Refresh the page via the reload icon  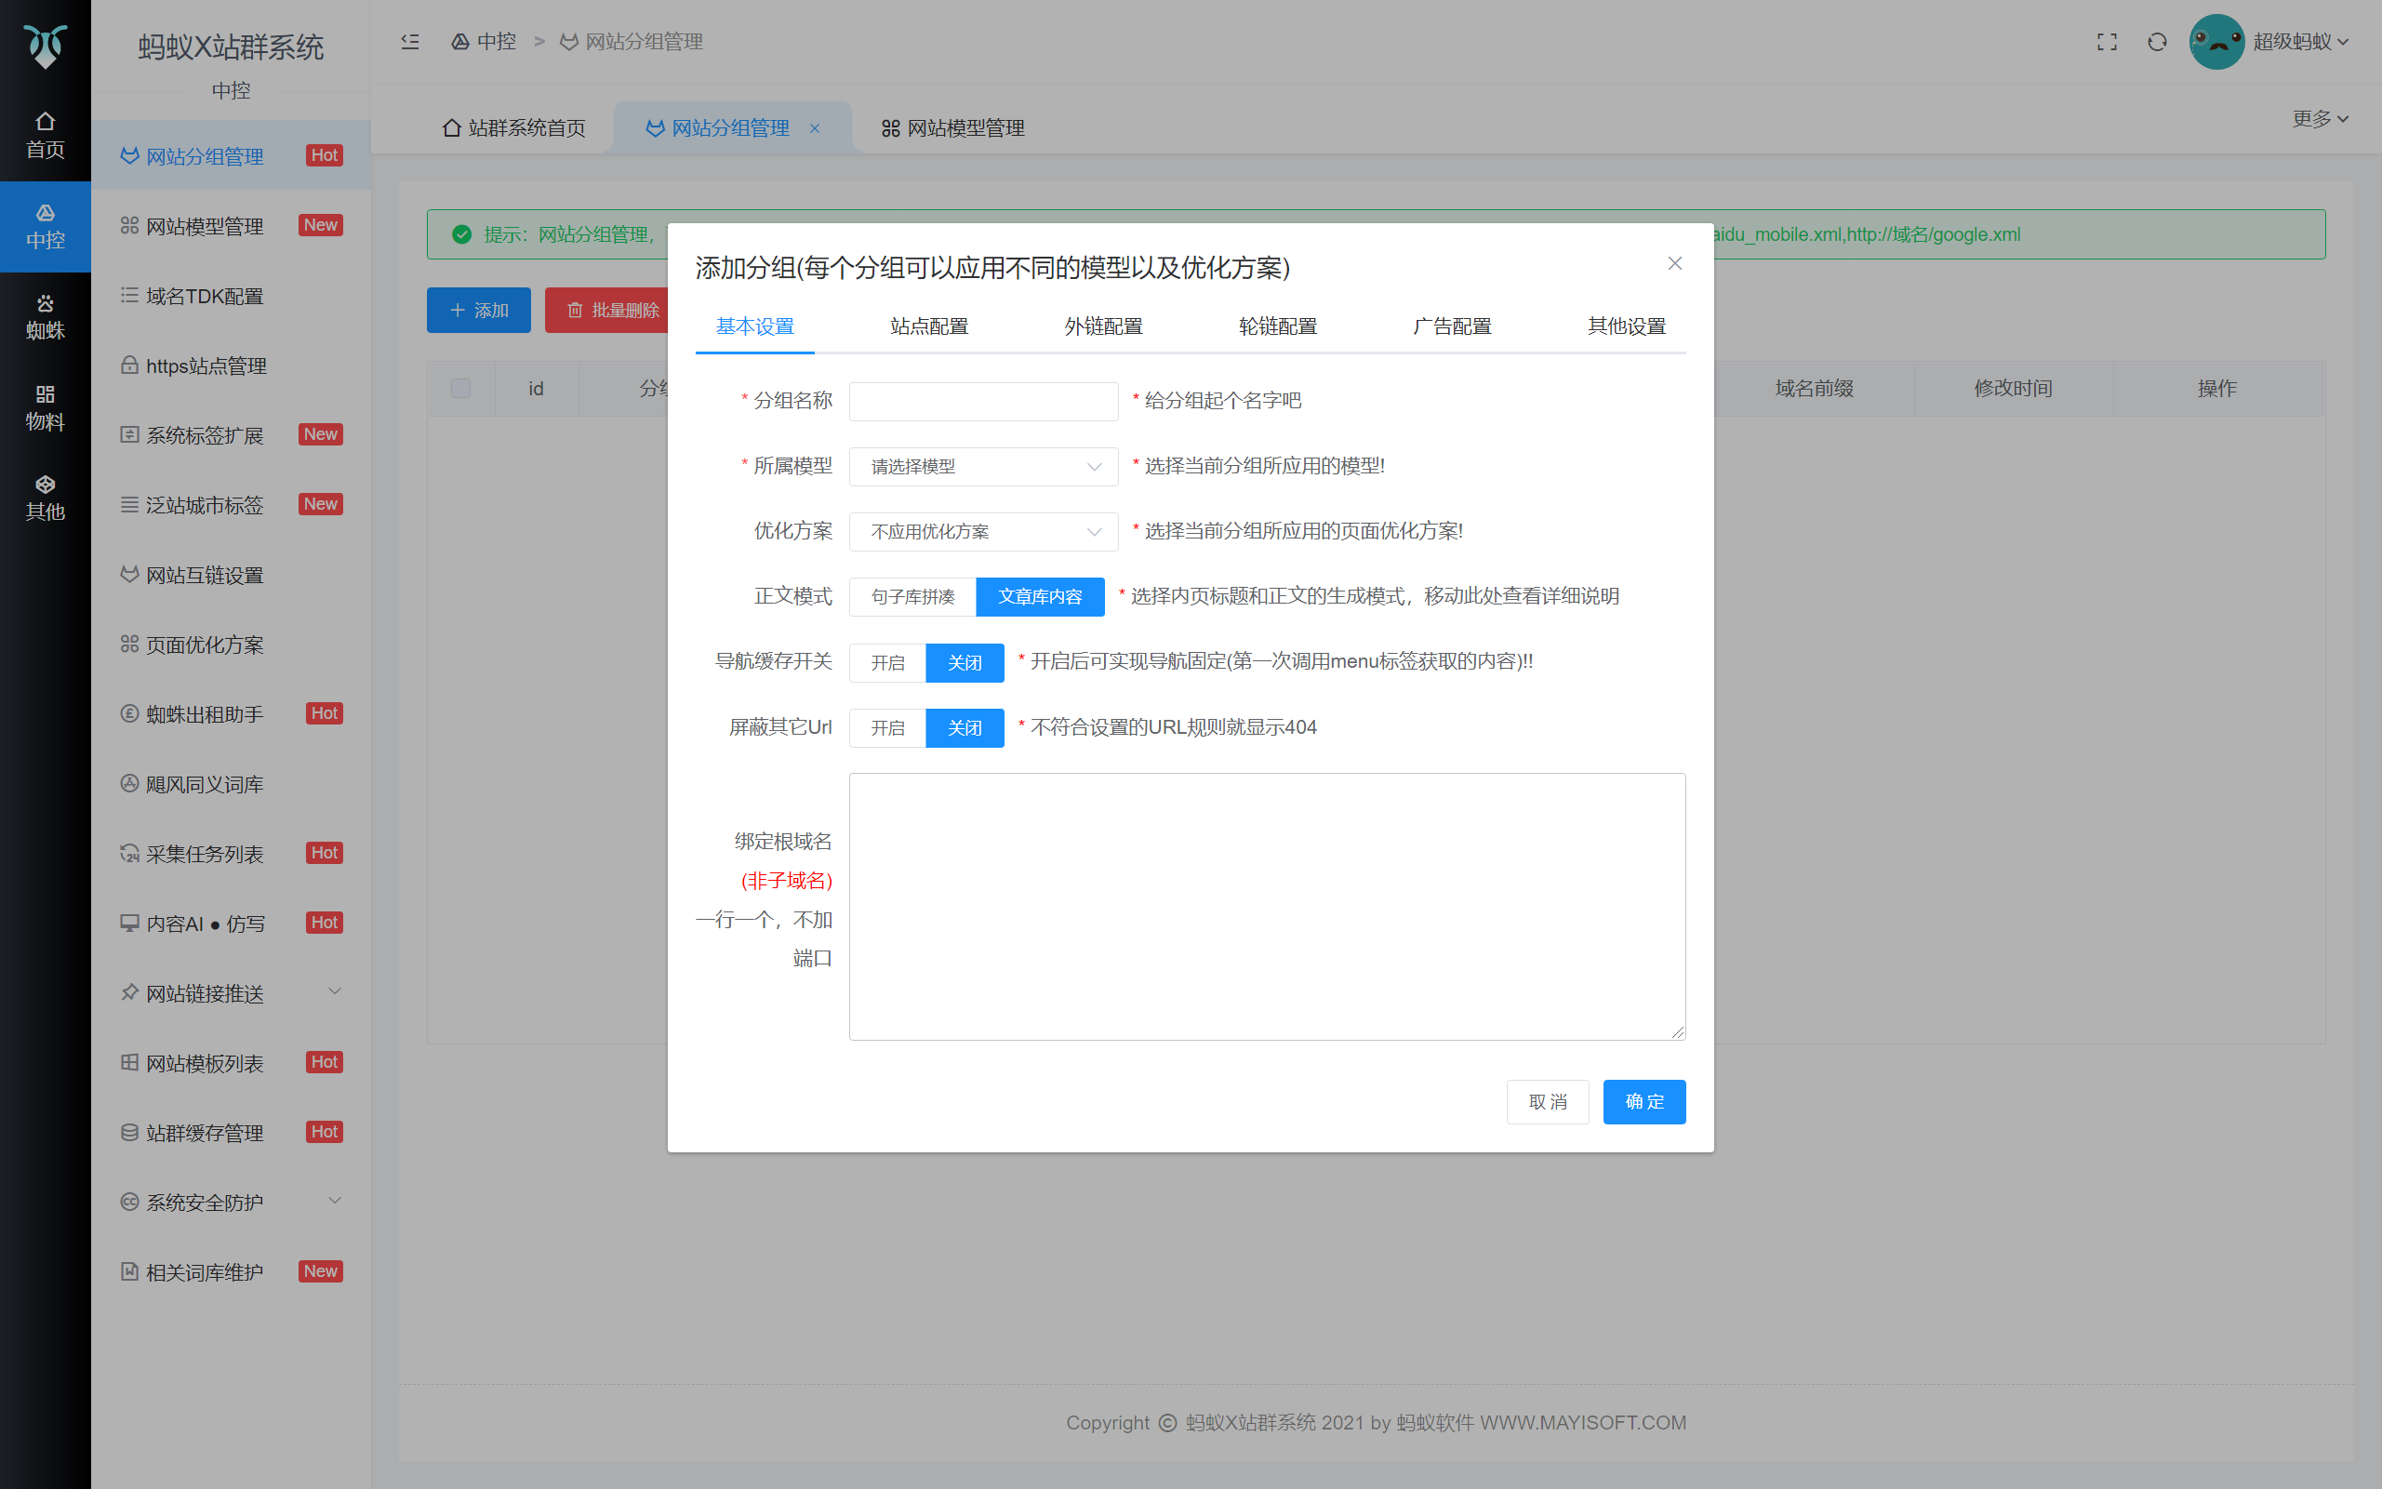coord(2157,41)
